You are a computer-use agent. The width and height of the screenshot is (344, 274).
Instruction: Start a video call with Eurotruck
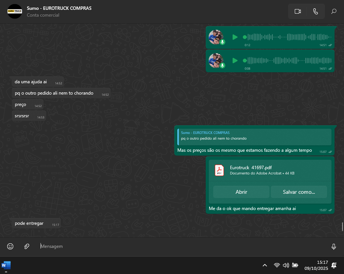point(297,11)
